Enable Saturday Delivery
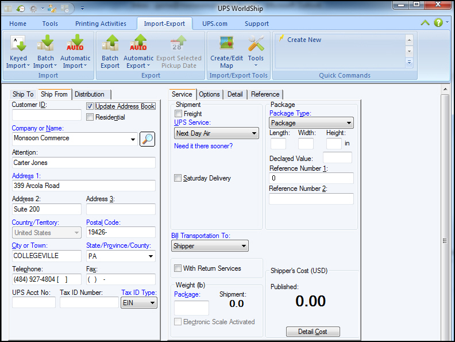 (x=178, y=178)
